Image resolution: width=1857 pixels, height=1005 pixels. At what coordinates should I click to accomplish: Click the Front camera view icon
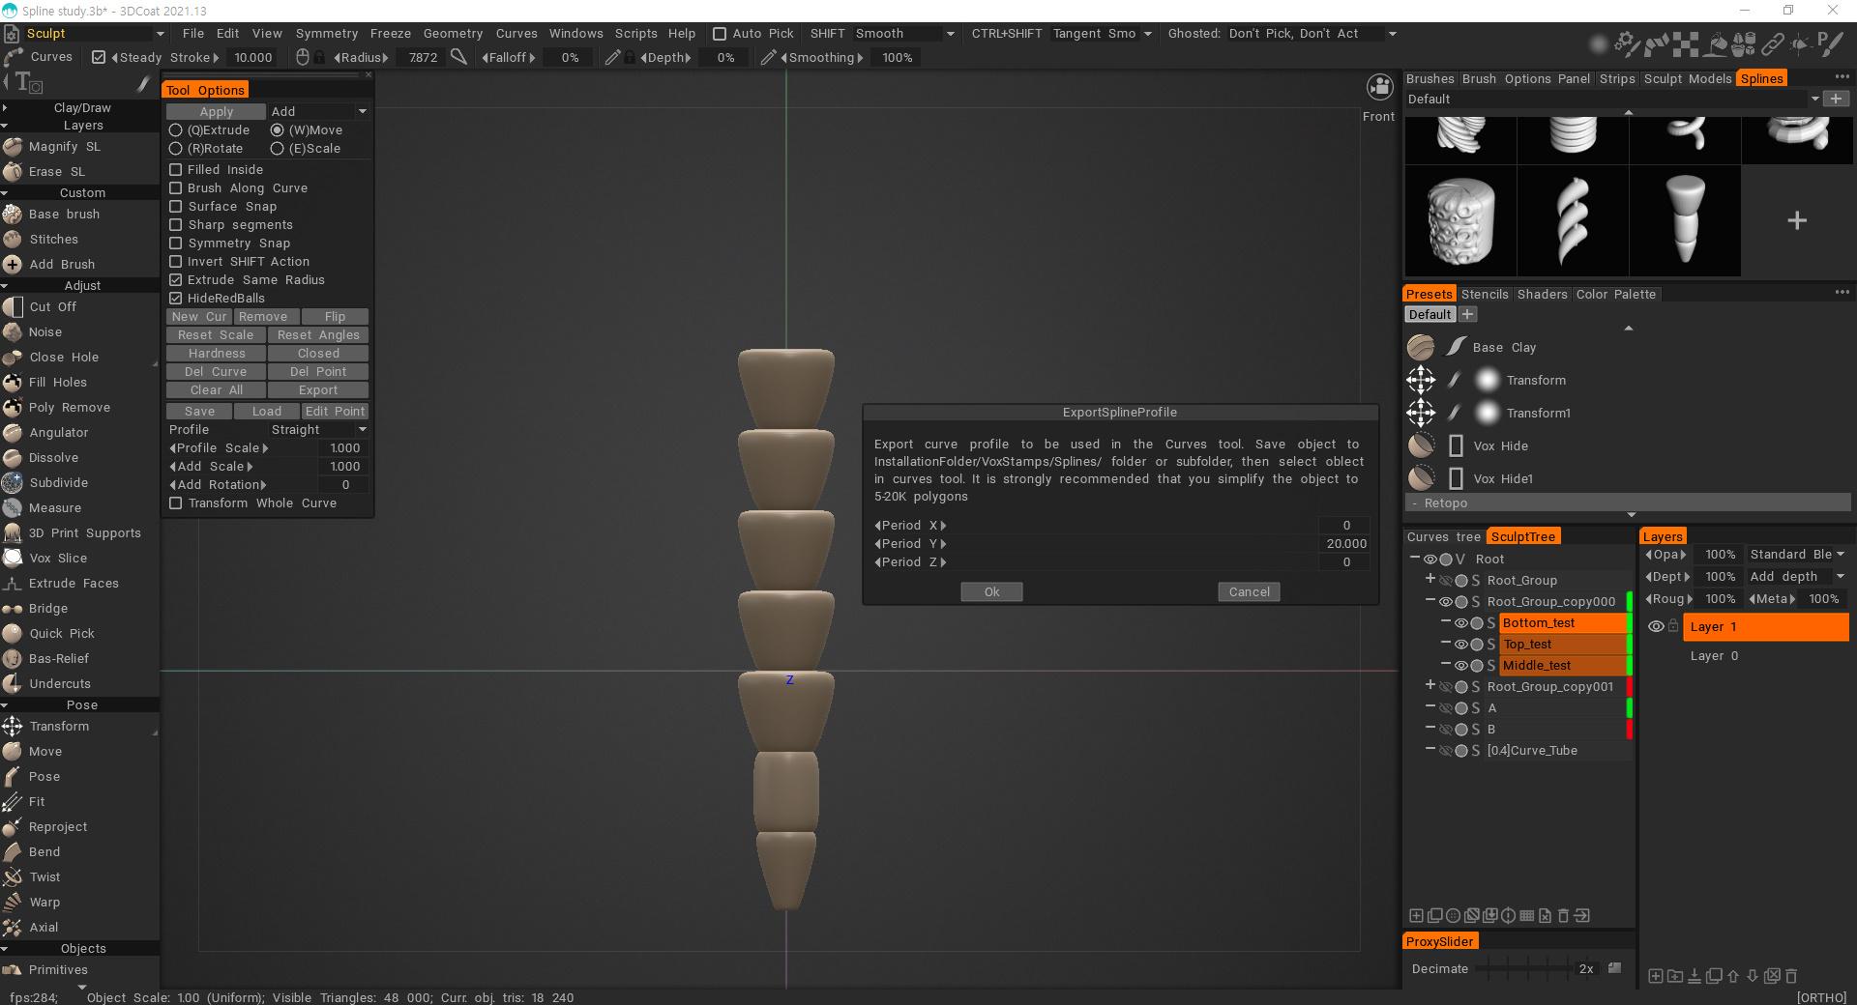1379,87
